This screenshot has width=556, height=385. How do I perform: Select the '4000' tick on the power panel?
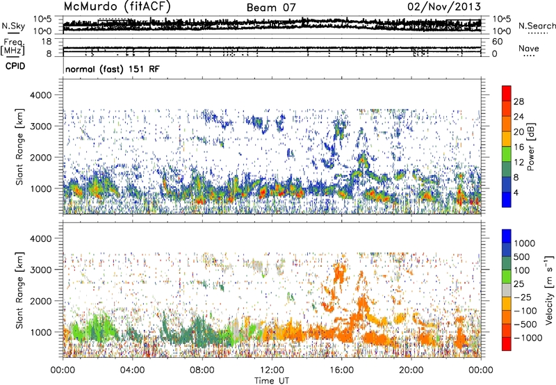click(40, 95)
